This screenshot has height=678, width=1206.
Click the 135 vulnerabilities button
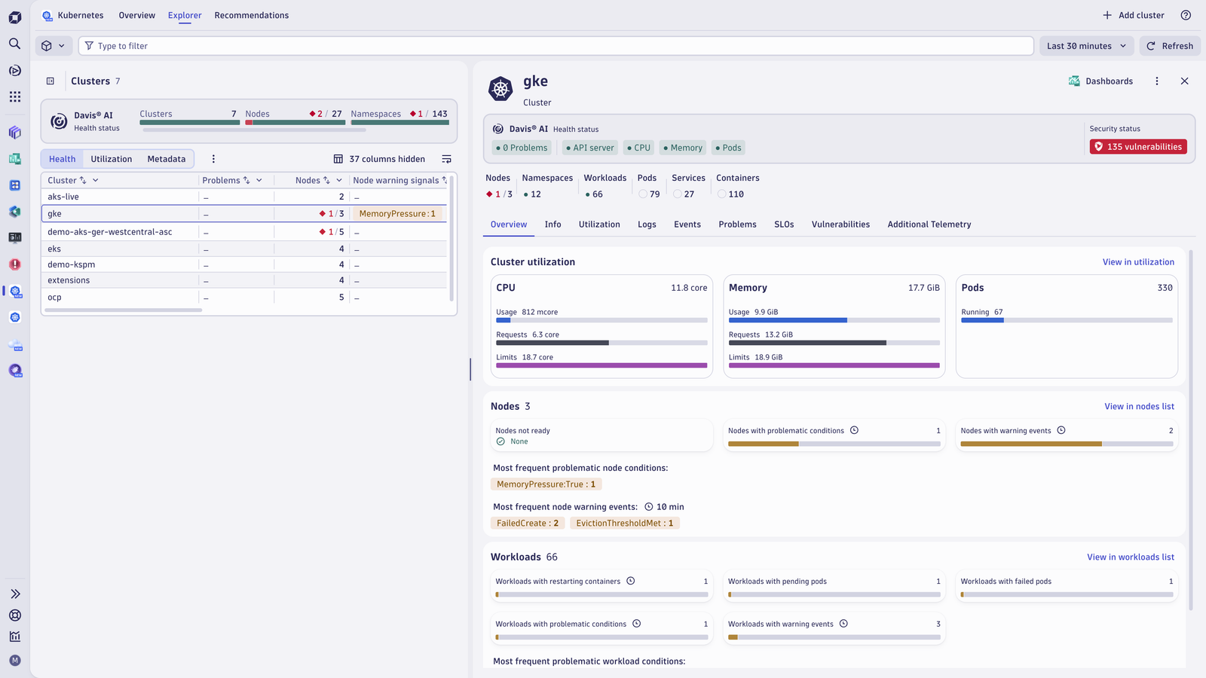(x=1138, y=147)
